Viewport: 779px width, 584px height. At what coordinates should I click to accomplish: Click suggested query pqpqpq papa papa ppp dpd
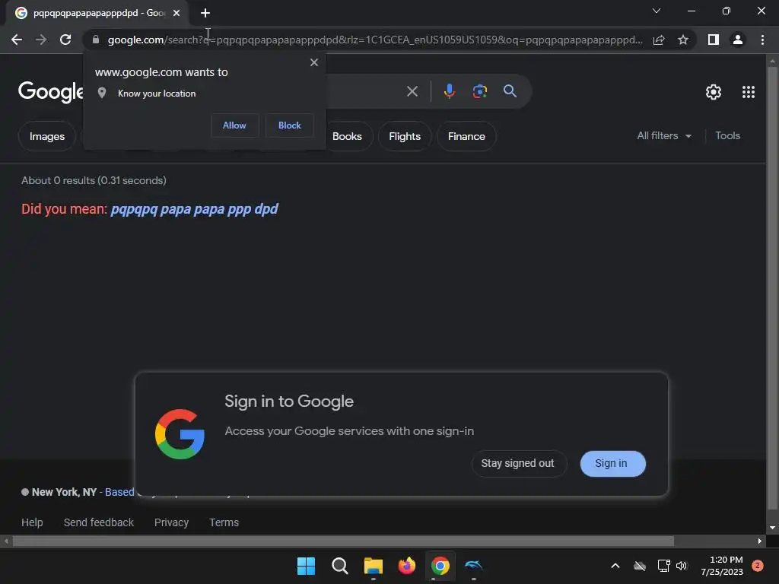194,209
